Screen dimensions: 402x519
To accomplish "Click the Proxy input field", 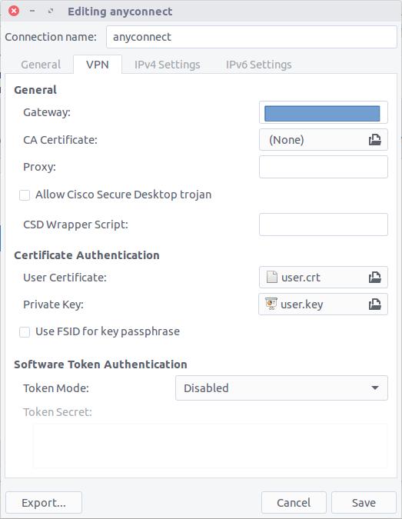I will pyautogui.click(x=324, y=167).
